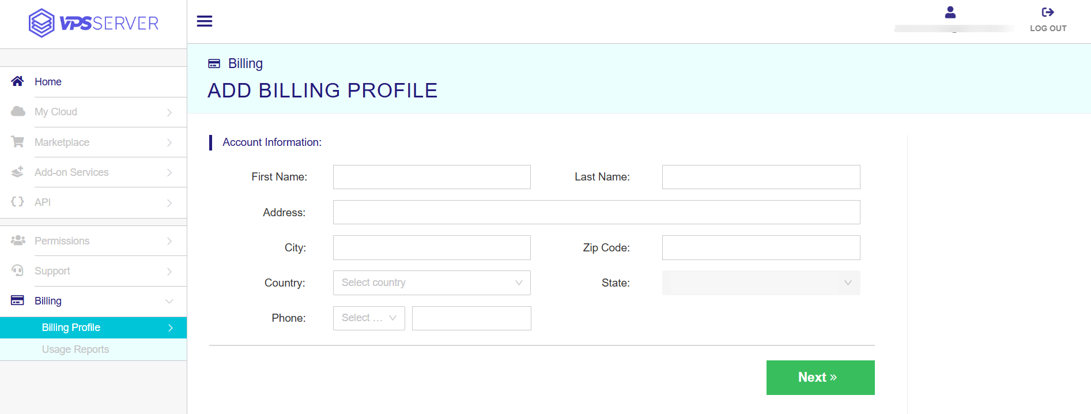Click the Home house icon

click(x=17, y=81)
